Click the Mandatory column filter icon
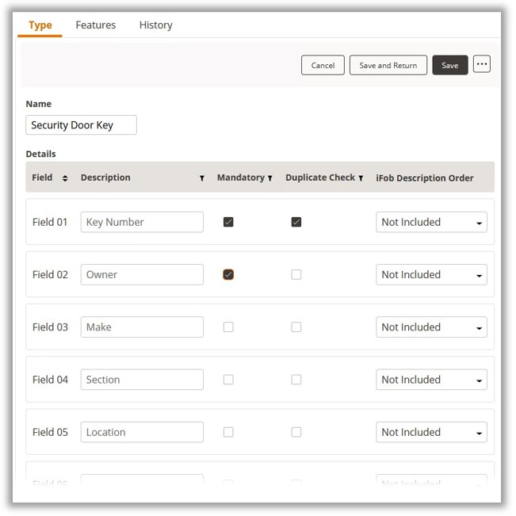Screen dimensions: 516x516 [269, 178]
